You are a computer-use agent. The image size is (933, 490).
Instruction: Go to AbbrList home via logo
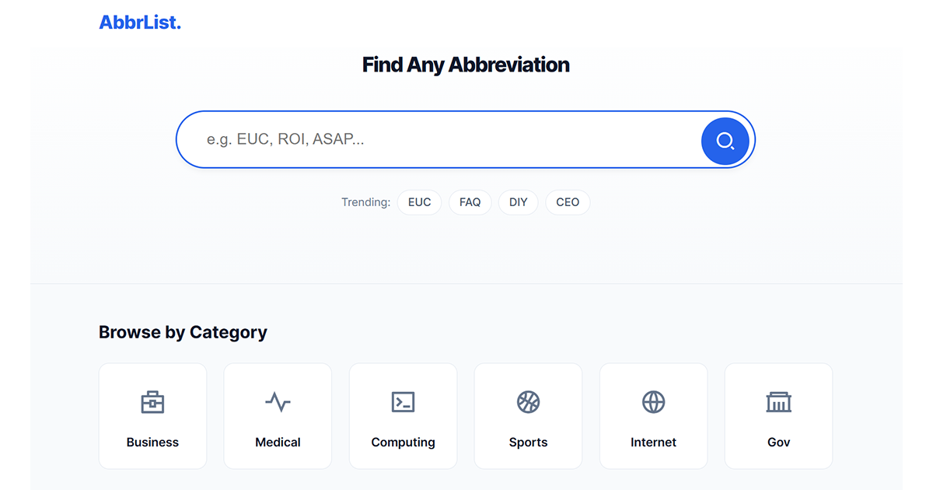pyautogui.click(x=140, y=23)
